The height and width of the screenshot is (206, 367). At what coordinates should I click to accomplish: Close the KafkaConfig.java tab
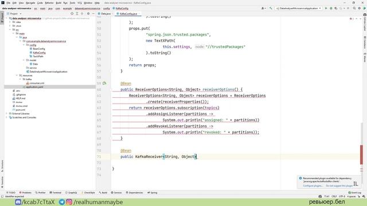(x=139, y=14)
